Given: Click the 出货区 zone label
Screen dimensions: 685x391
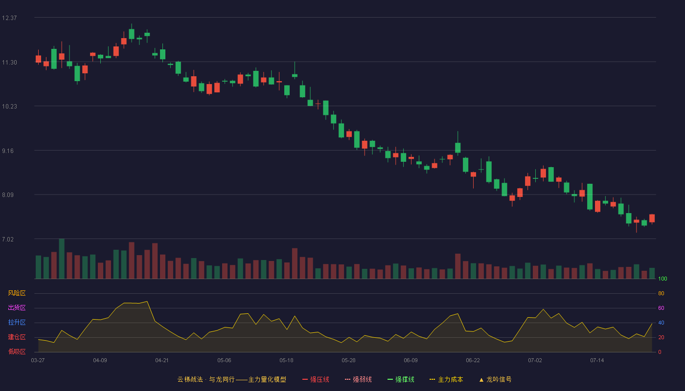Looking at the screenshot, I should point(17,308).
